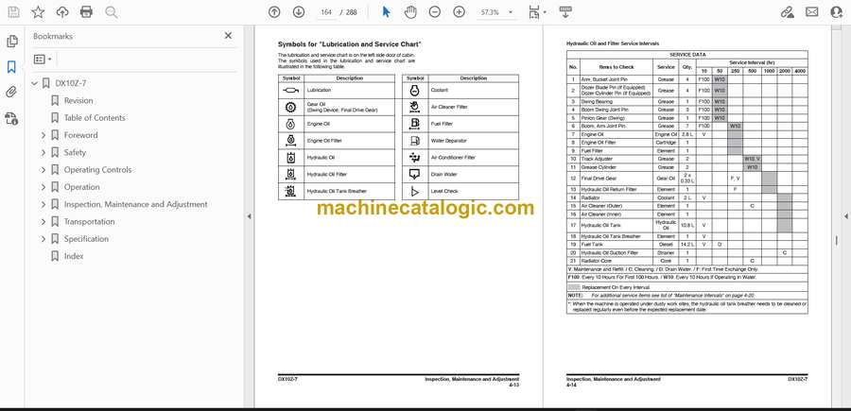Expand the Specification bookmark
The width and height of the screenshot is (851, 411).
[x=43, y=239]
